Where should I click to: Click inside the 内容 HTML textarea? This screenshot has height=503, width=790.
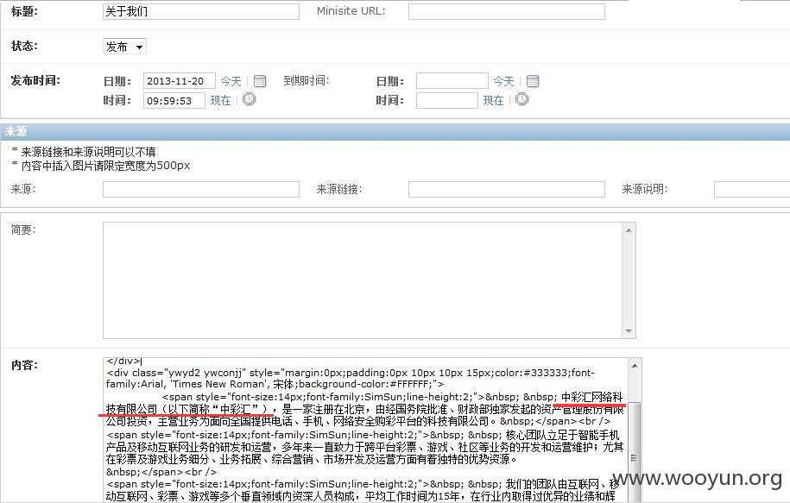(x=366, y=430)
